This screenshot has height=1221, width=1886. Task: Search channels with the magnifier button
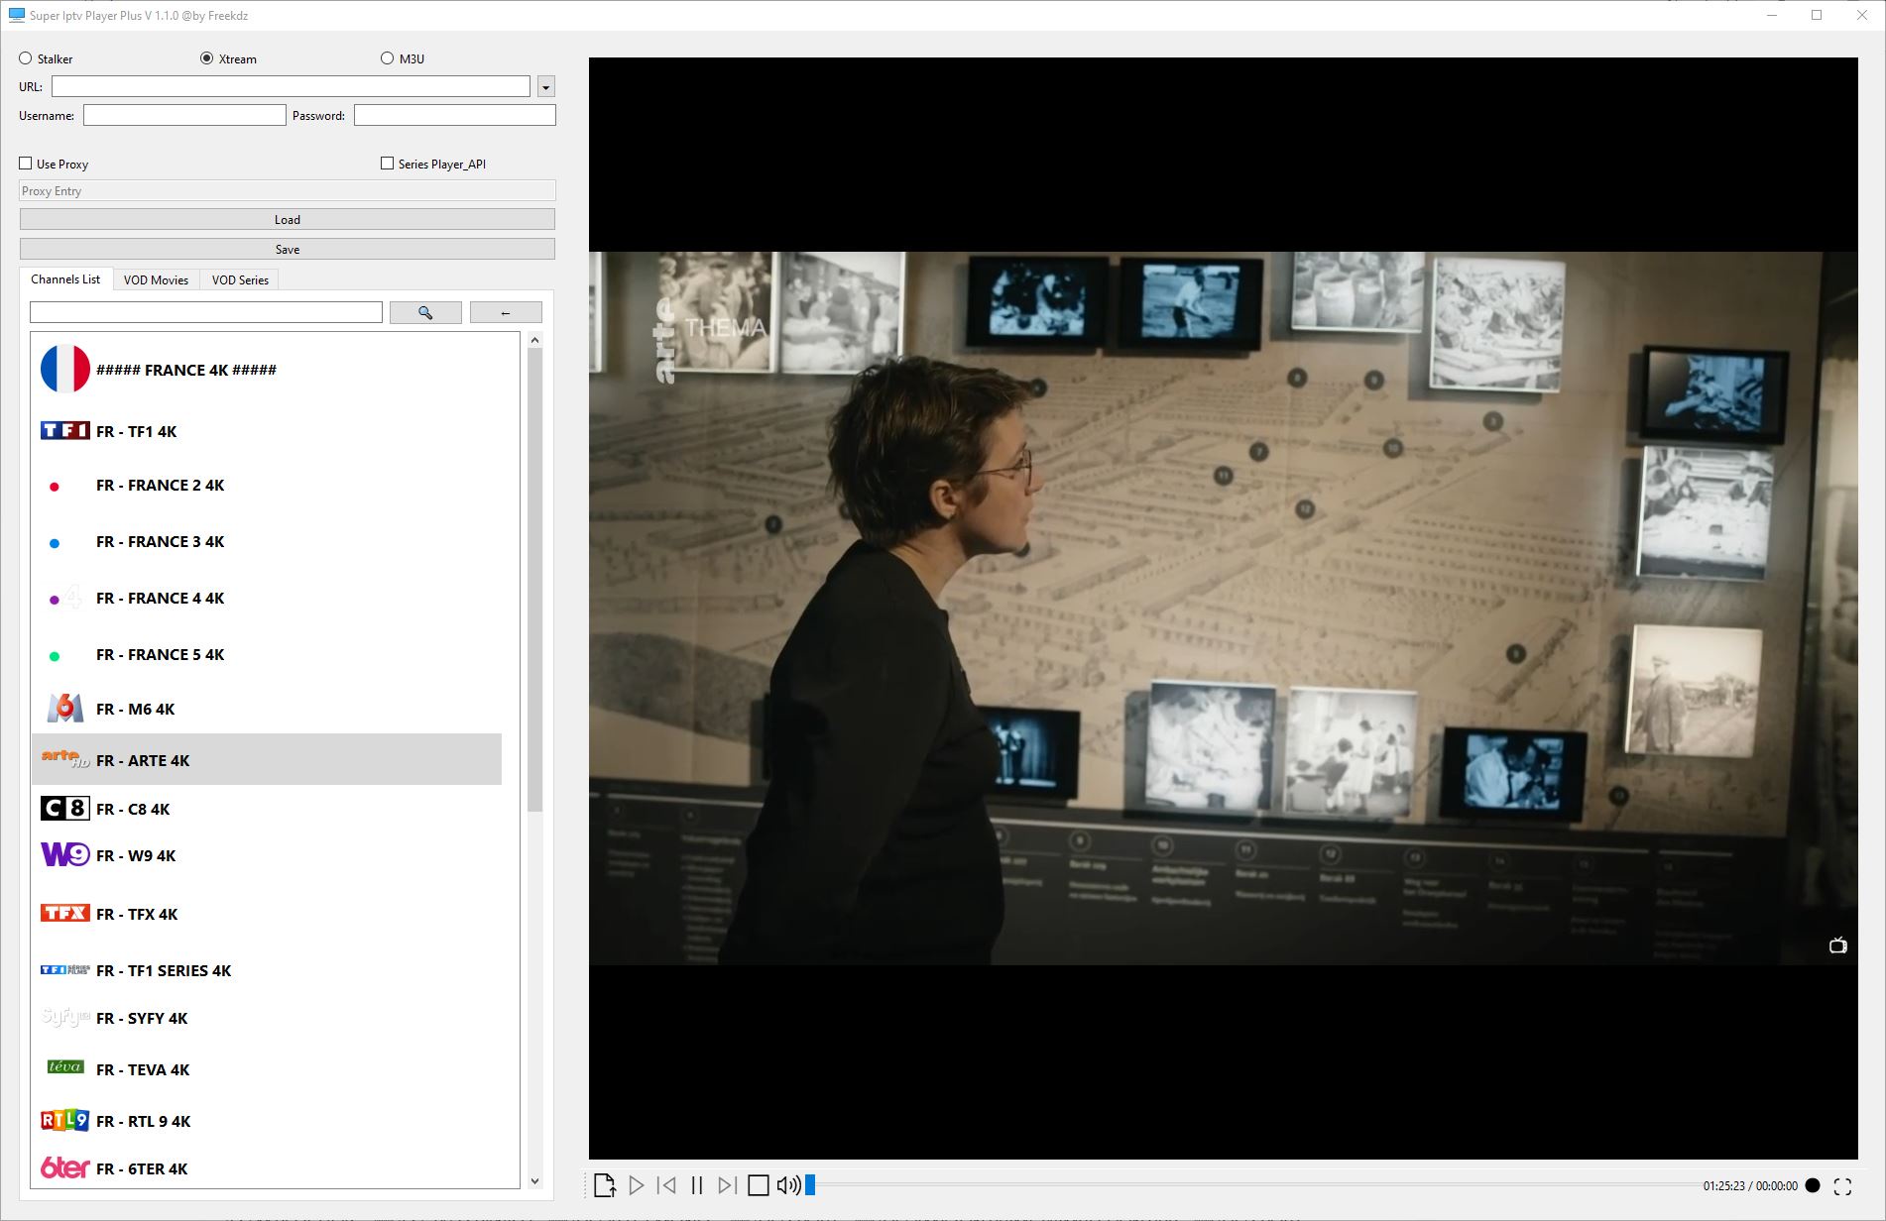click(425, 312)
